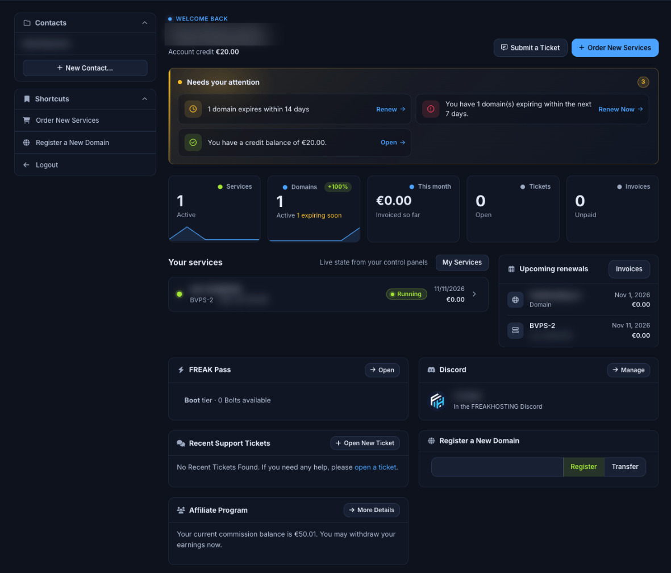Click the Shortcuts bookmark icon
The width and height of the screenshot is (671, 573).
(x=27, y=99)
